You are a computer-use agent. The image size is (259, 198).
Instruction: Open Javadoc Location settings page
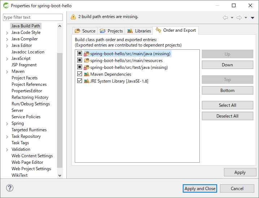tap(28, 52)
